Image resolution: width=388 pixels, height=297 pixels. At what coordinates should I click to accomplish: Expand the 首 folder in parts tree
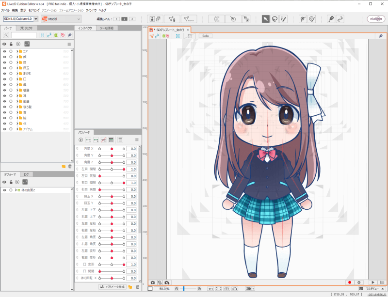point(17,112)
